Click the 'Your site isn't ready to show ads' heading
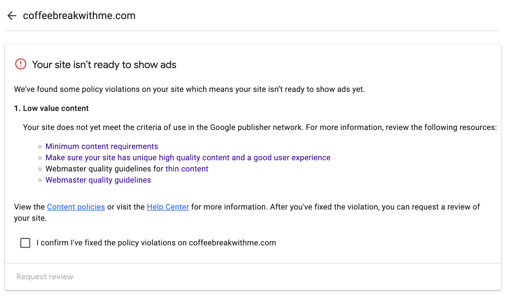This screenshot has width=511, height=302. (x=104, y=65)
